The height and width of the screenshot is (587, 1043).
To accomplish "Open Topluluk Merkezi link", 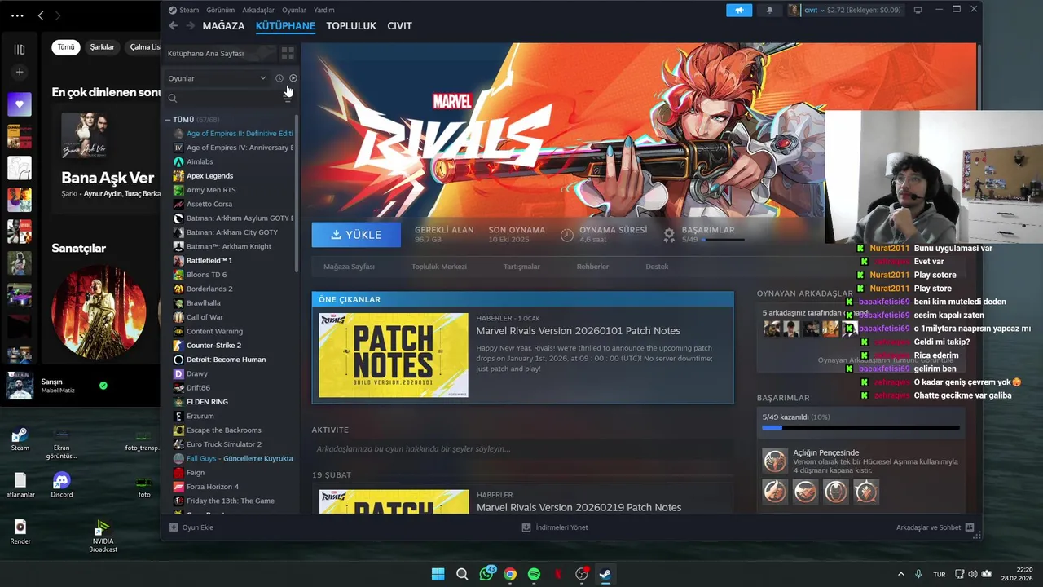I will point(439,267).
